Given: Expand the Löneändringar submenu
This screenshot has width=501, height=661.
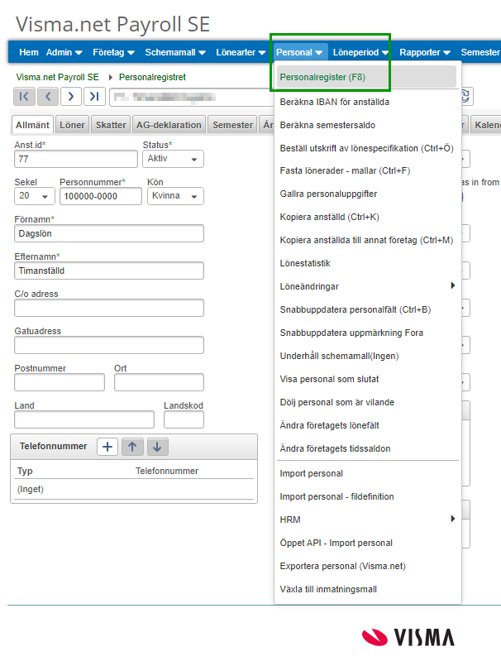Looking at the screenshot, I should point(367,286).
